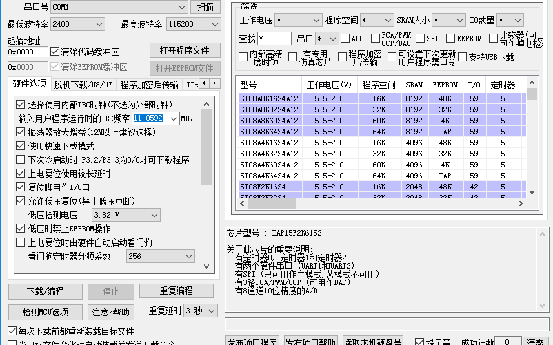553x345 pixels.
Task: Click 打开程序文件 button
Action: click(x=185, y=50)
